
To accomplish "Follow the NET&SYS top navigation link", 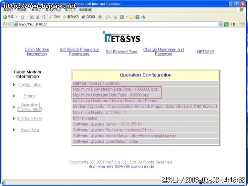I will point(205,52).
